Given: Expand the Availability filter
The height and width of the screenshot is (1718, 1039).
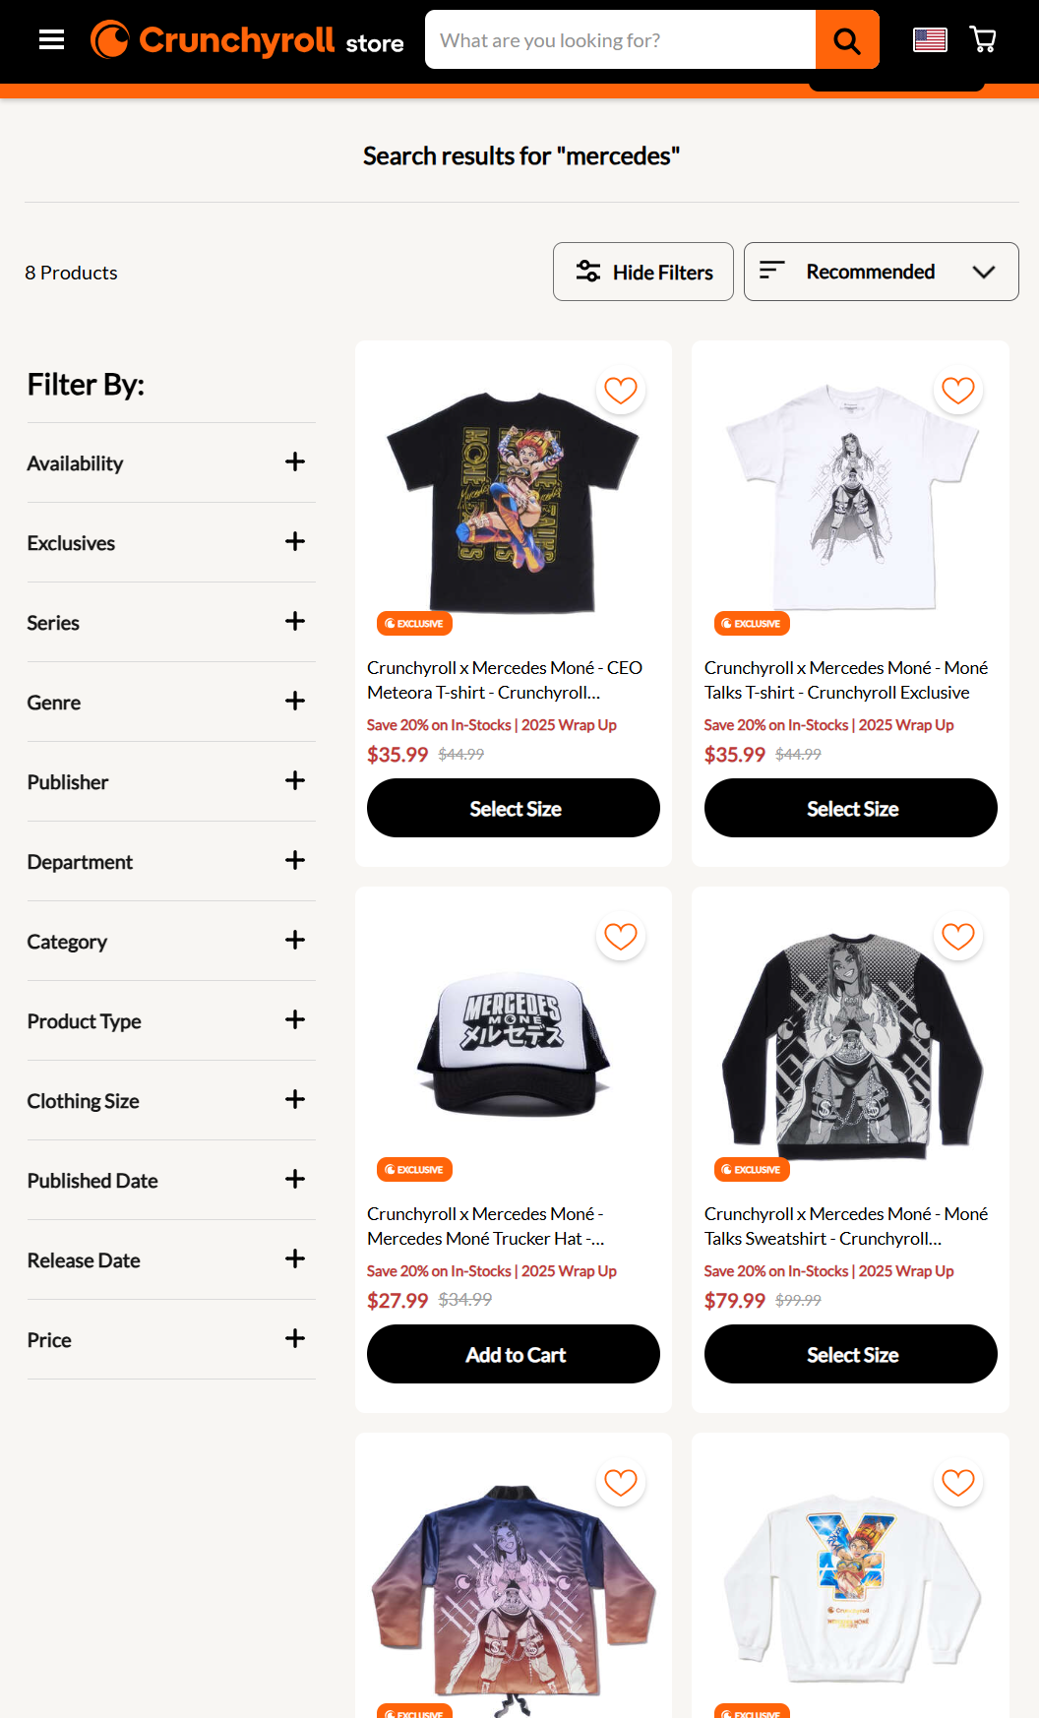Looking at the screenshot, I should click(x=171, y=462).
